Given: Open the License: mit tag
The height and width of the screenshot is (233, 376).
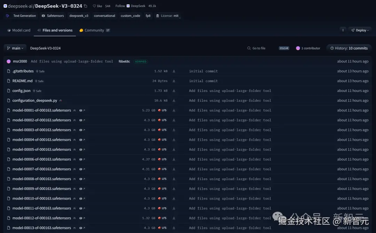Looking at the screenshot, I should [167, 16].
